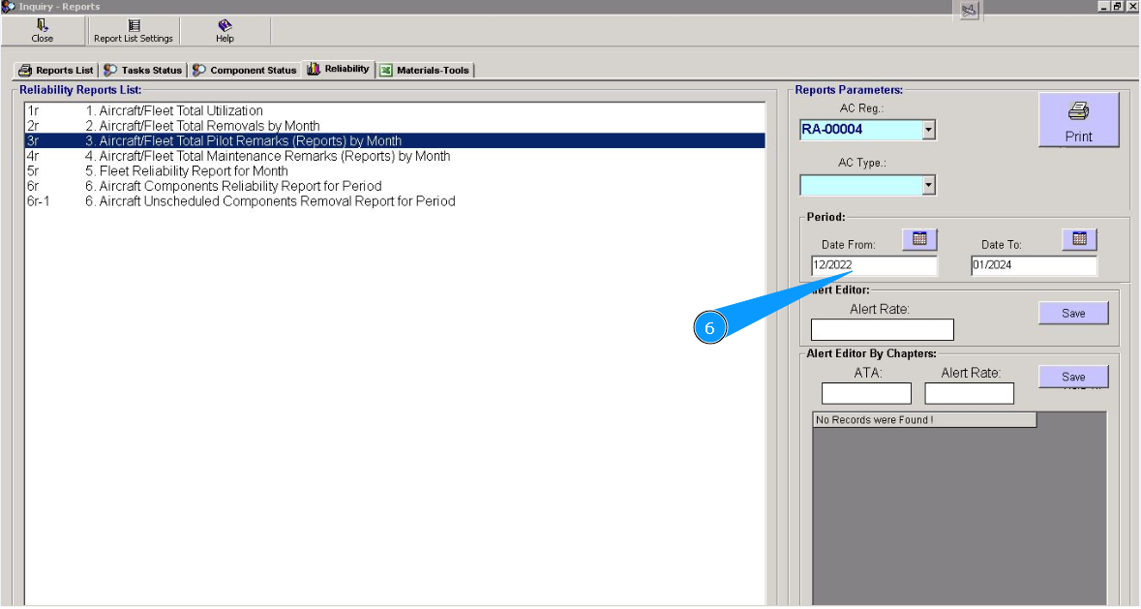This screenshot has width=1141, height=609.
Task: Open the Date From calendar picker
Action: (919, 238)
